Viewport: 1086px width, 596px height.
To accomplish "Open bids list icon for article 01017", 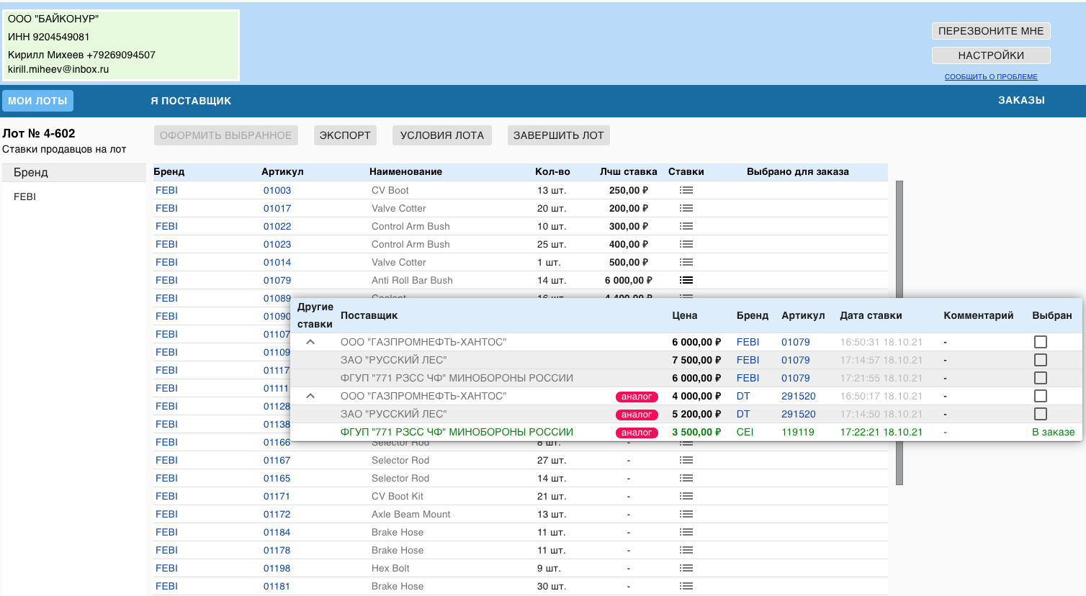I will pyautogui.click(x=686, y=208).
